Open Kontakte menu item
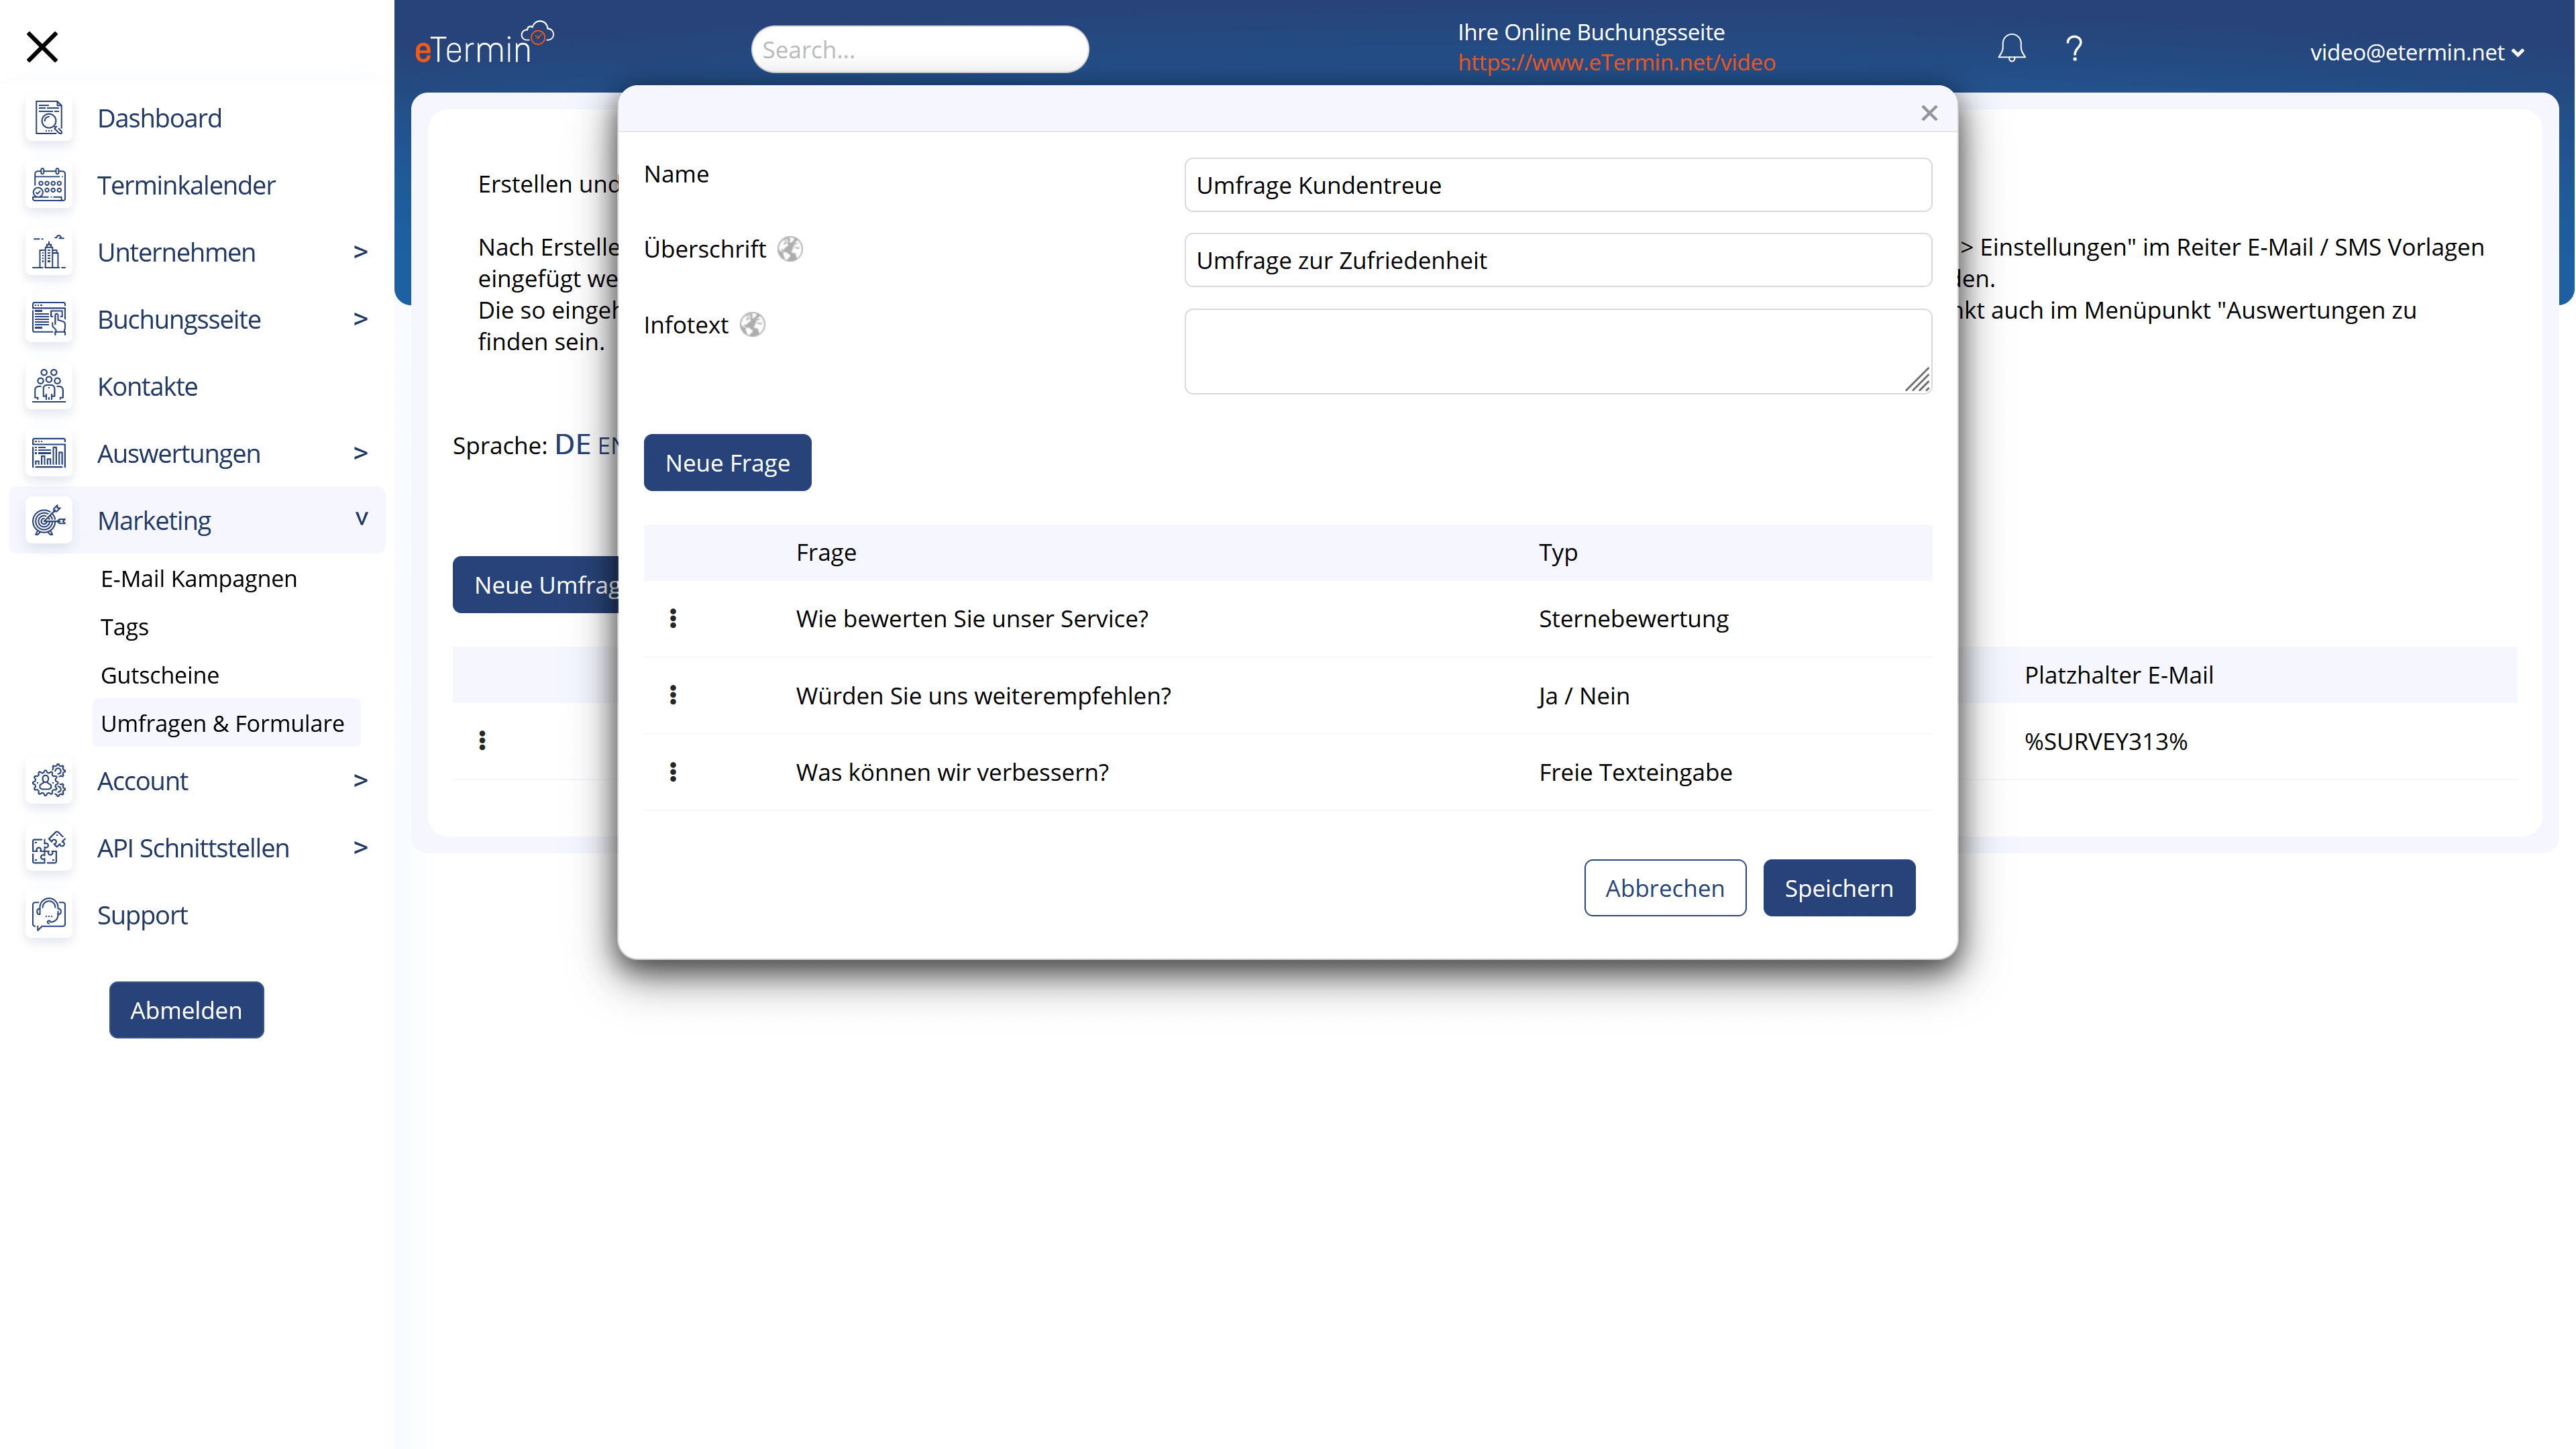The width and height of the screenshot is (2576, 1449). (x=147, y=386)
